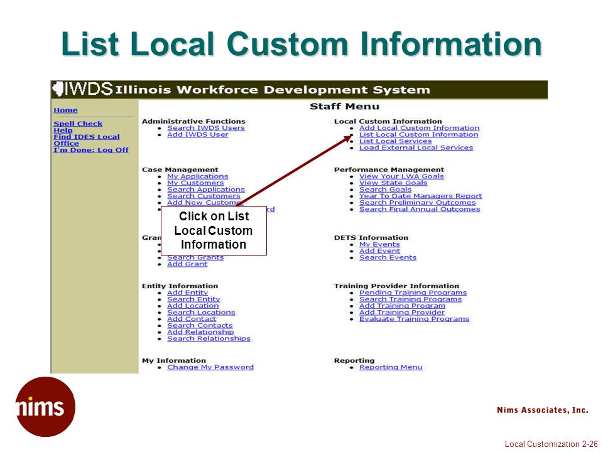Open My Events under DETS

(x=379, y=244)
